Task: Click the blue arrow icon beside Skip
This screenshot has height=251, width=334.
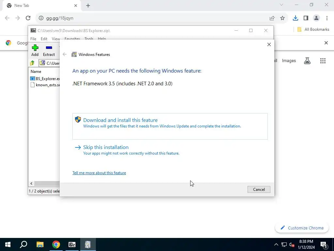Action: [x=78, y=147]
